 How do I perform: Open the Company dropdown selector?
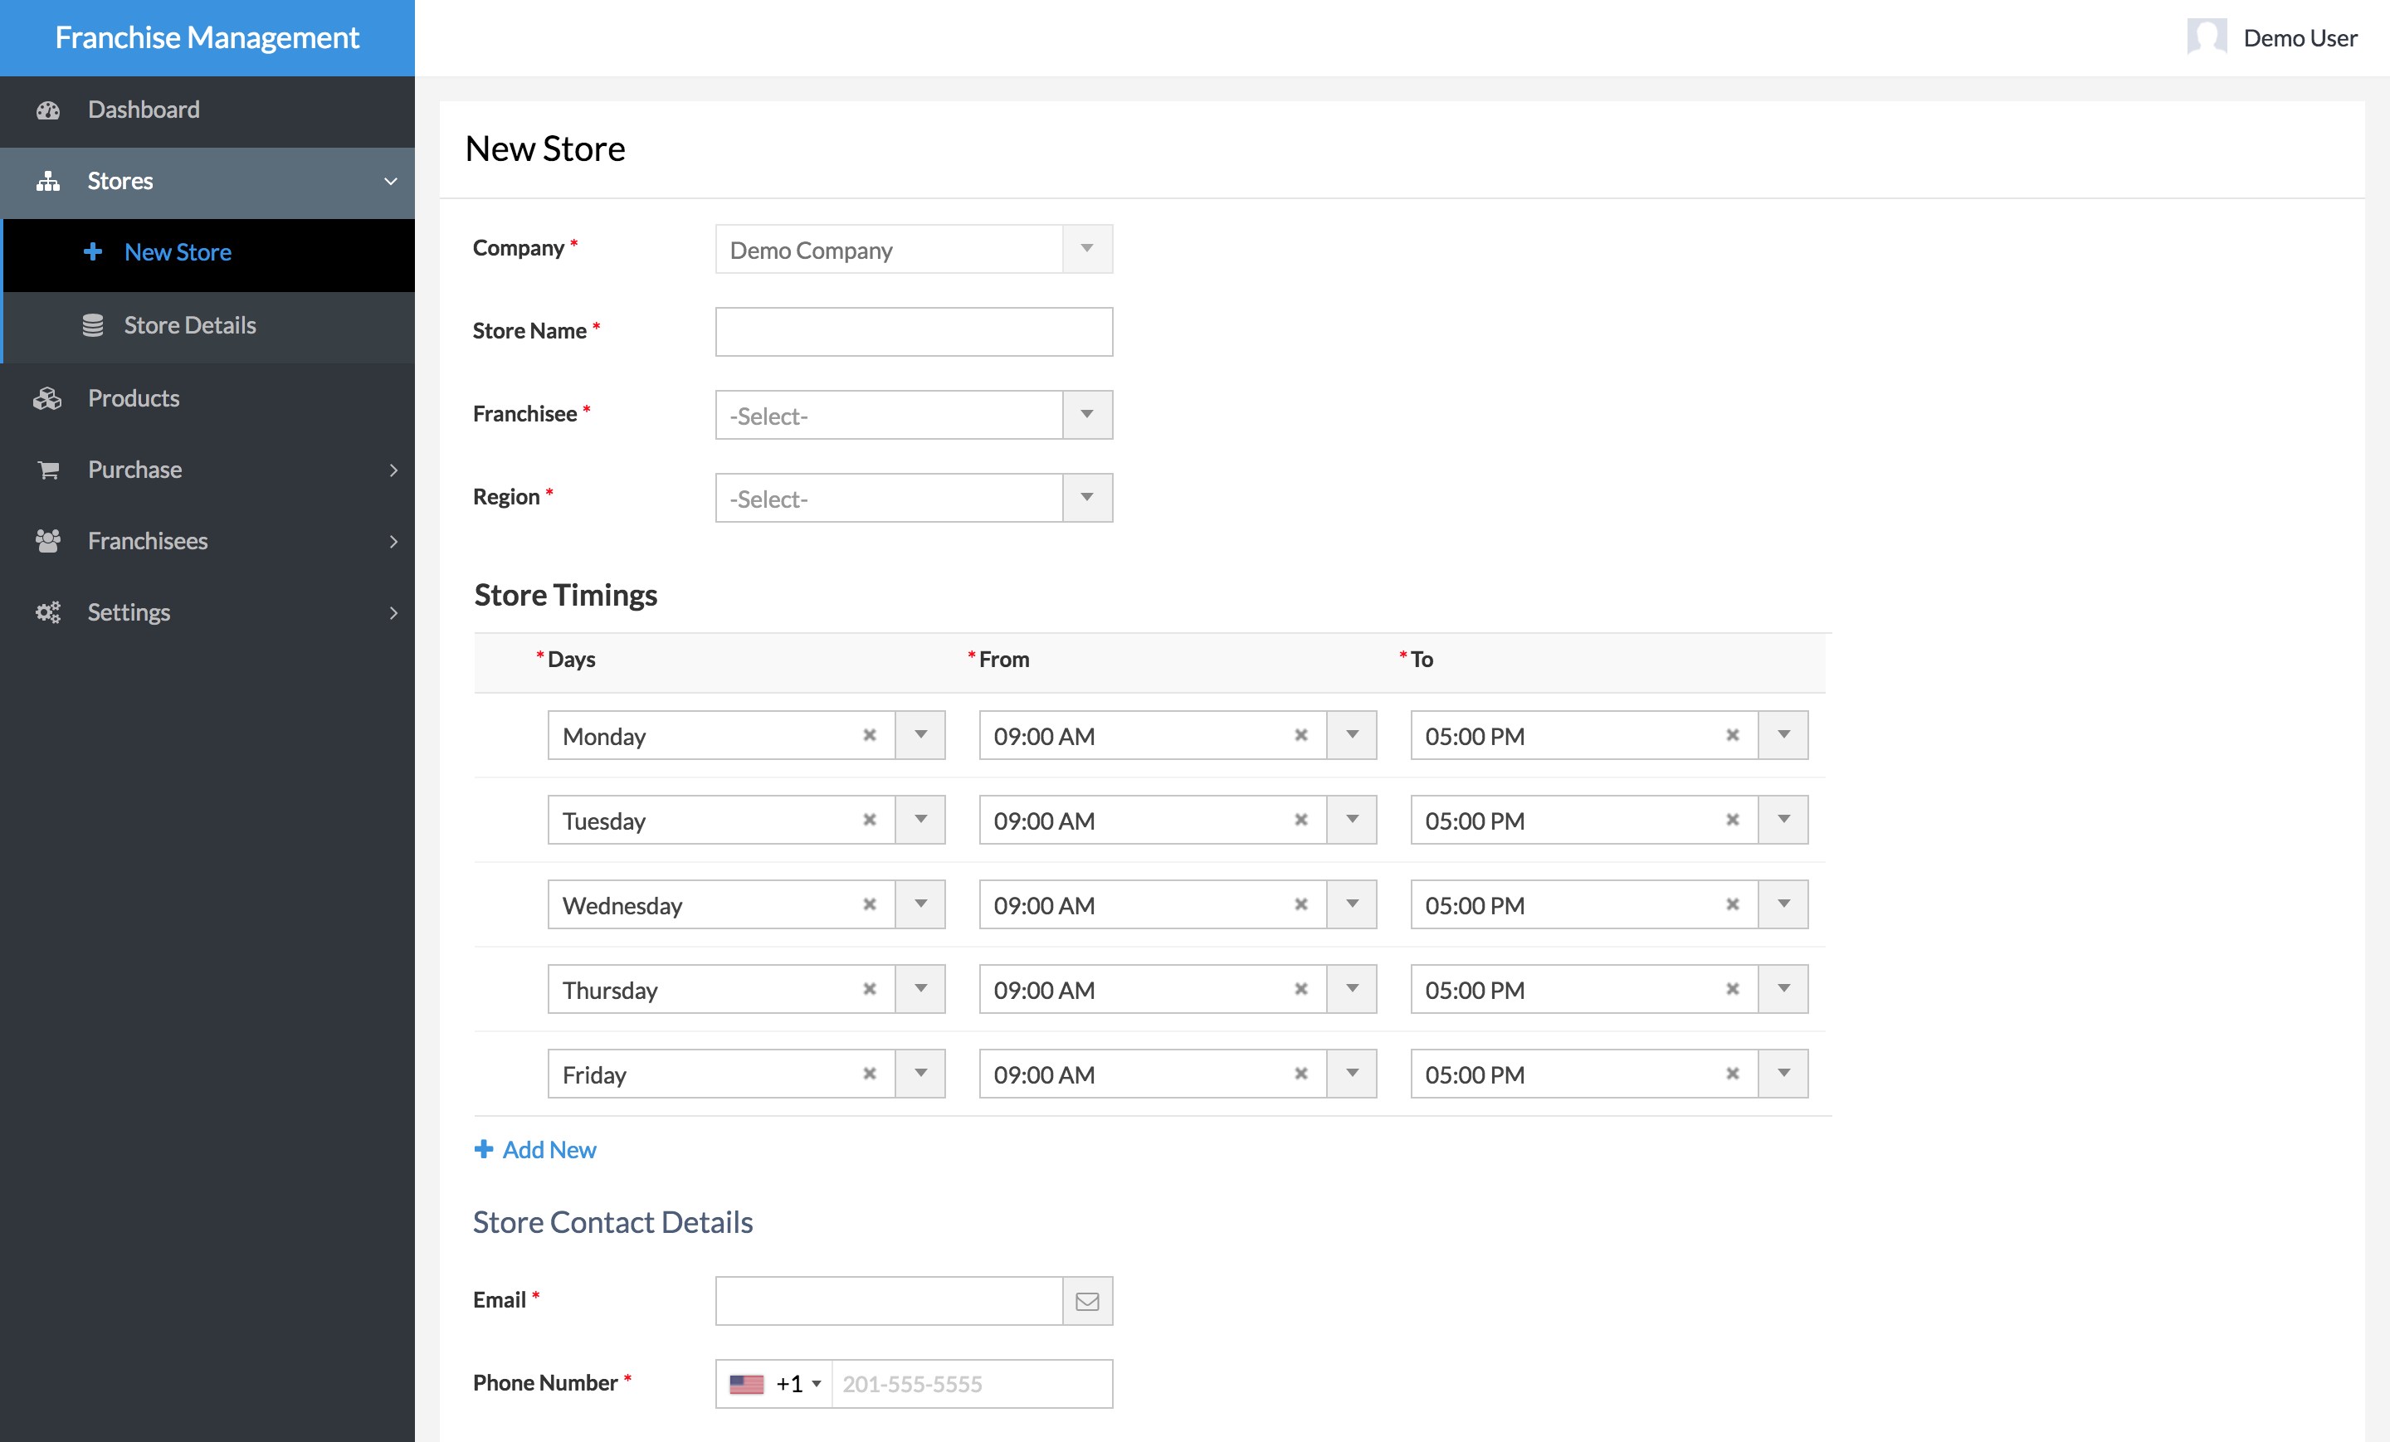coord(1087,249)
